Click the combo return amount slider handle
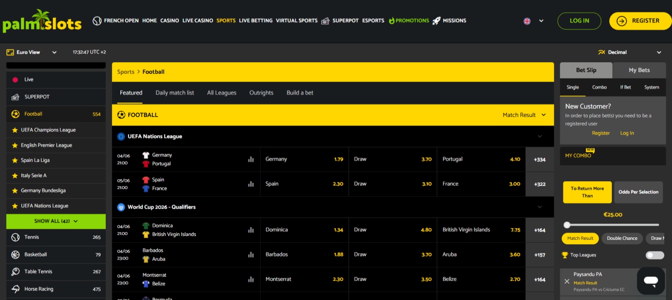Image resolution: width=672 pixels, height=300 pixels. 567,225
